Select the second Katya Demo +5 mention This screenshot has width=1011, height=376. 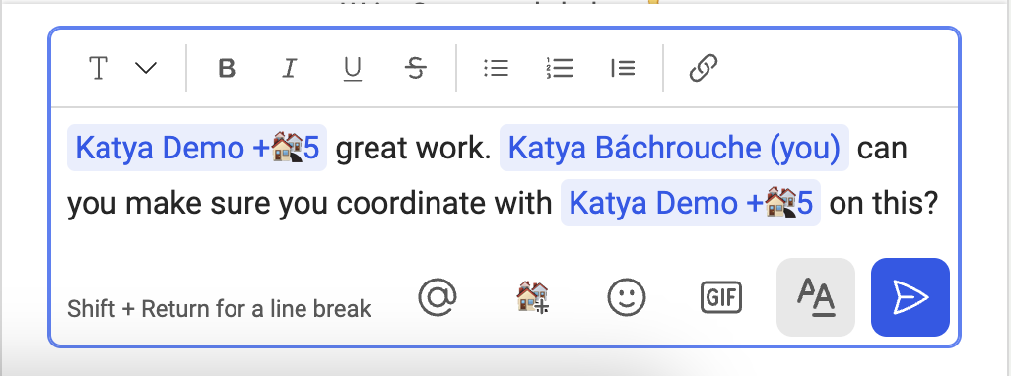pyautogui.click(x=690, y=204)
